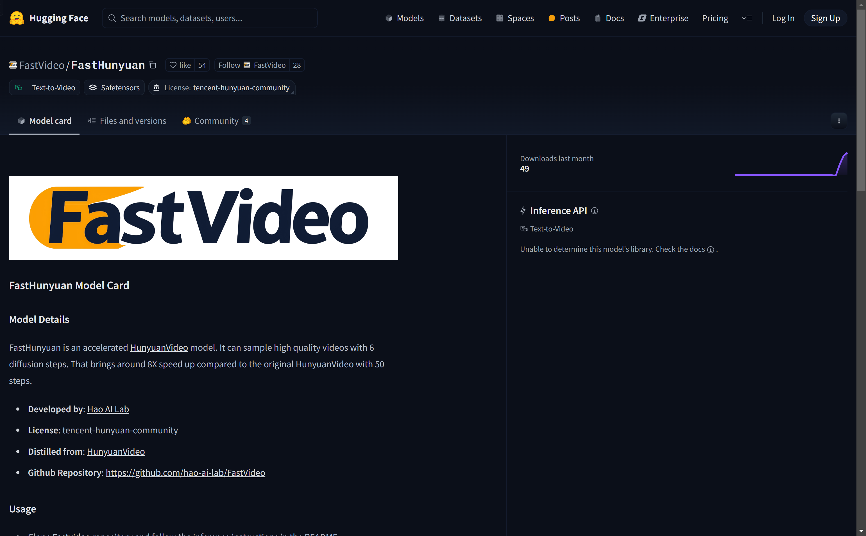Open the FastVideo GitHub repository link
The height and width of the screenshot is (536, 866).
(x=185, y=472)
